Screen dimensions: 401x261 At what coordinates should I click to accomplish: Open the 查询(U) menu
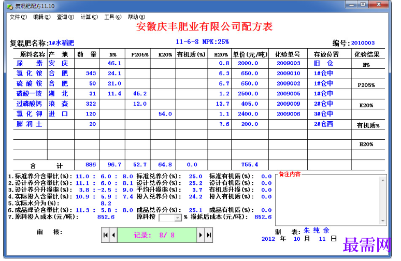[x=65, y=17]
